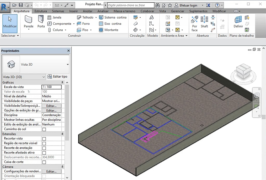This screenshot has height=180, width=266.
Task: Click the Escala da vista field
Action: [x=51, y=87]
